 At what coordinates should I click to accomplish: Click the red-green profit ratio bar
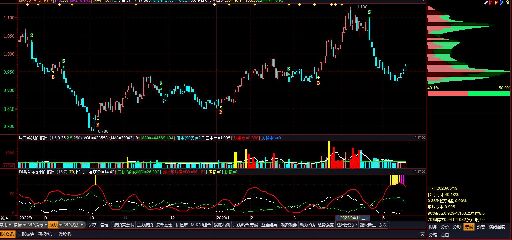(x=468, y=94)
